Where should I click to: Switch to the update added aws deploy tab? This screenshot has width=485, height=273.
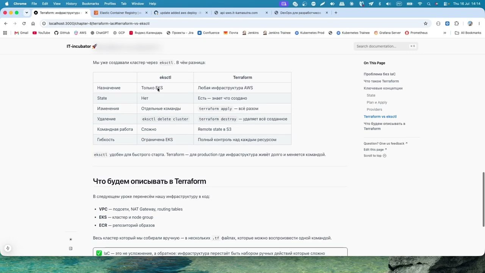180,13
